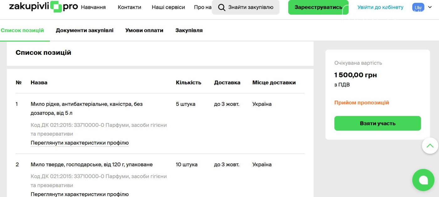View profile characteristics for liquid soap item
The height and width of the screenshot is (197, 439).
coord(80,143)
